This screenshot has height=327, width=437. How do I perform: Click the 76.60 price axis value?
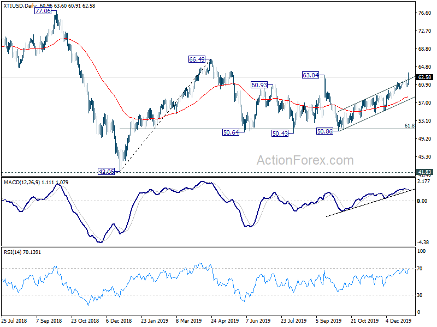click(x=425, y=13)
